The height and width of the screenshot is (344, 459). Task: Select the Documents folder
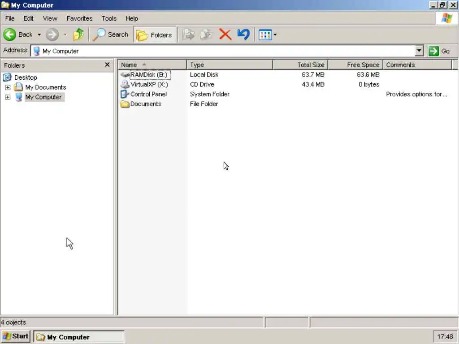pos(146,104)
